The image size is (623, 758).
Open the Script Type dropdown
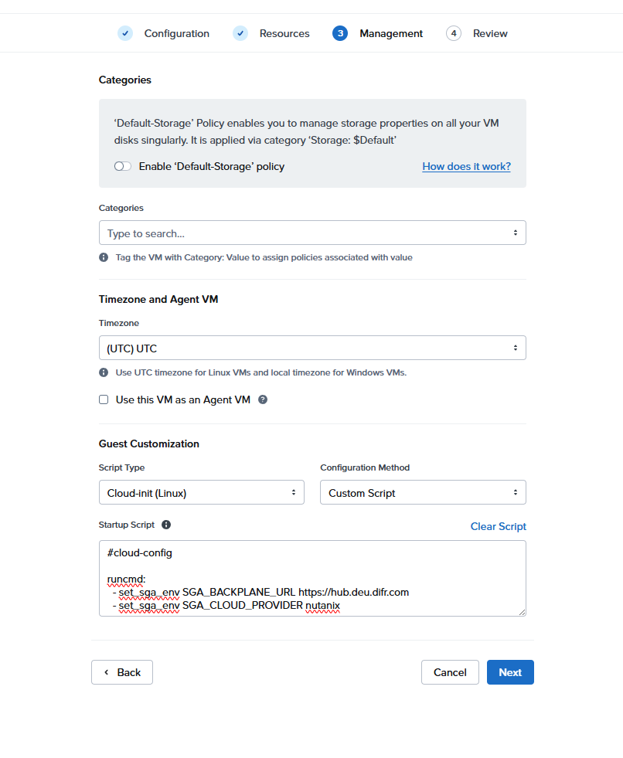click(x=201, y=492)
